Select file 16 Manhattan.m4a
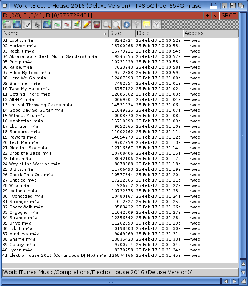 (23, 121)
